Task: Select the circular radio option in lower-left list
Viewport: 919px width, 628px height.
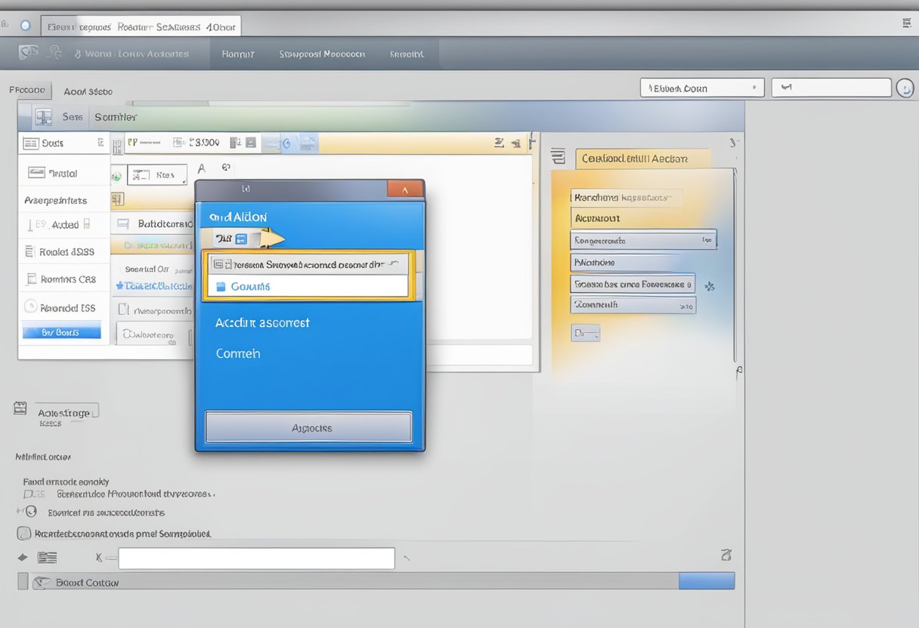Action: (21, 512)
